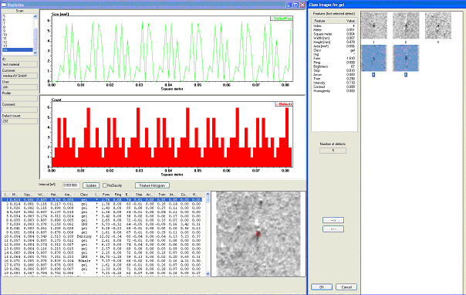466x295 pixels.
Task: Select scan 7 in the Scan list
Action: tap(18, 23)
